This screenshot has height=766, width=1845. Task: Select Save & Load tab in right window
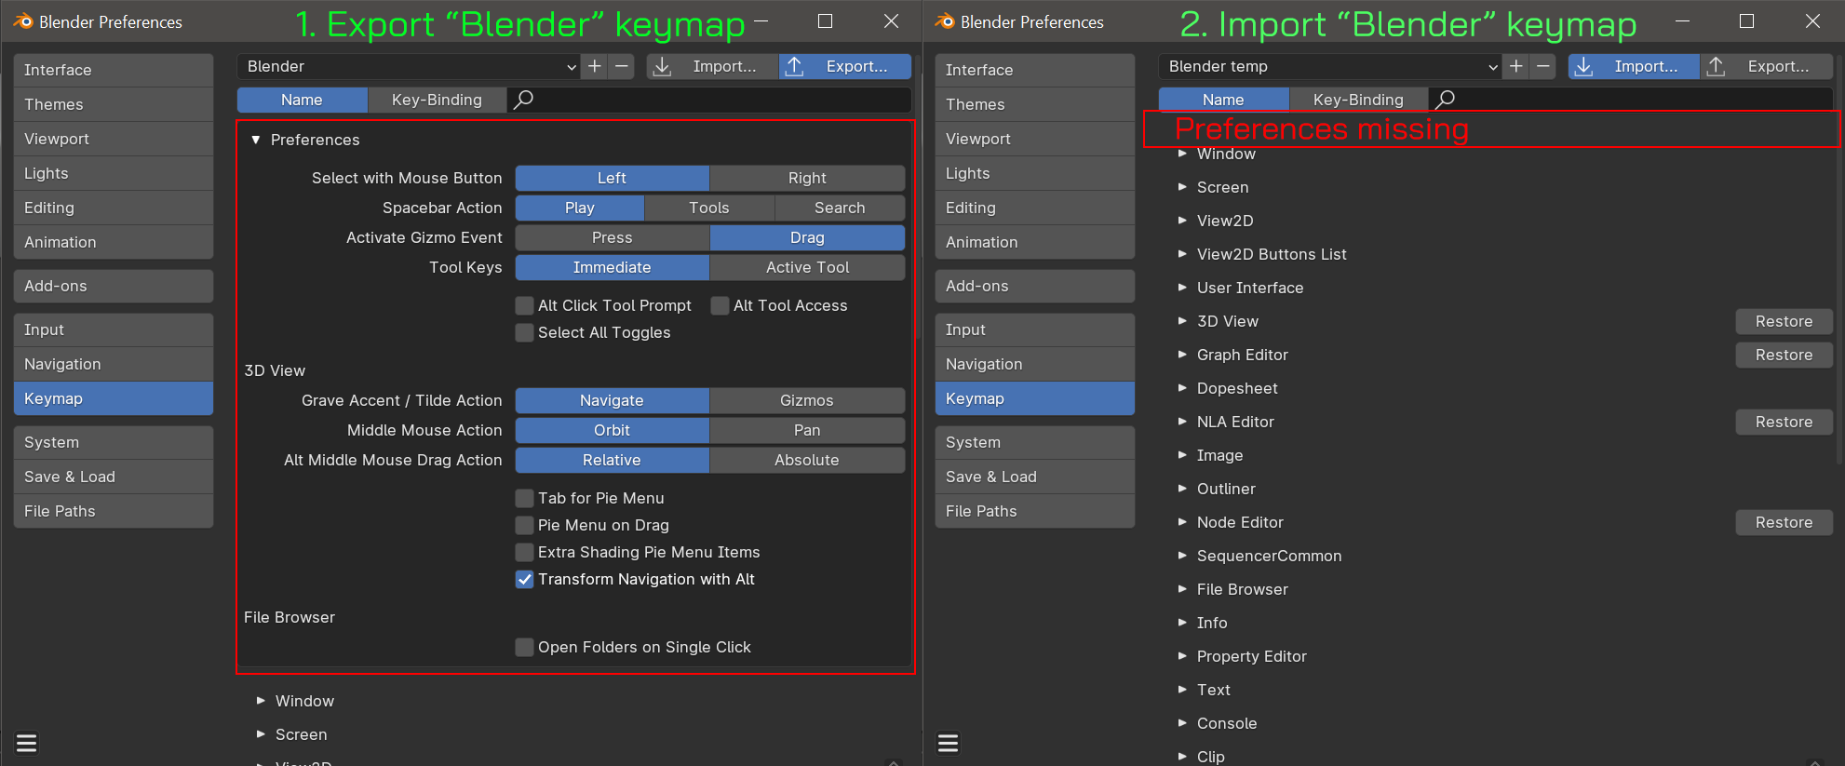click(1035, 477)
